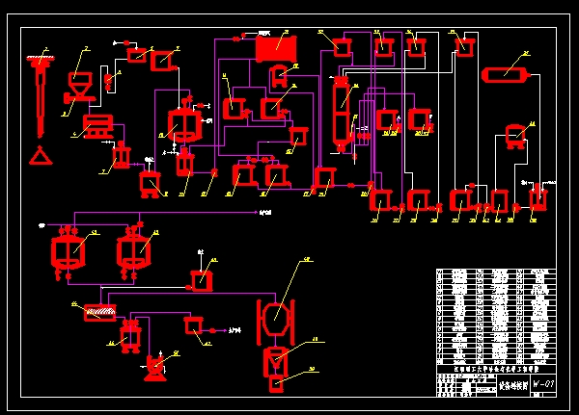Select the hatched filter rectangle
This screenshot has width=579, height=415.
coord(99,313)
